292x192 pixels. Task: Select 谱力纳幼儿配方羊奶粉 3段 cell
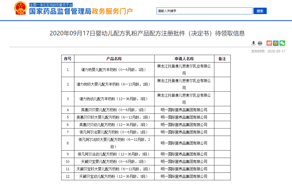(114, 99)
